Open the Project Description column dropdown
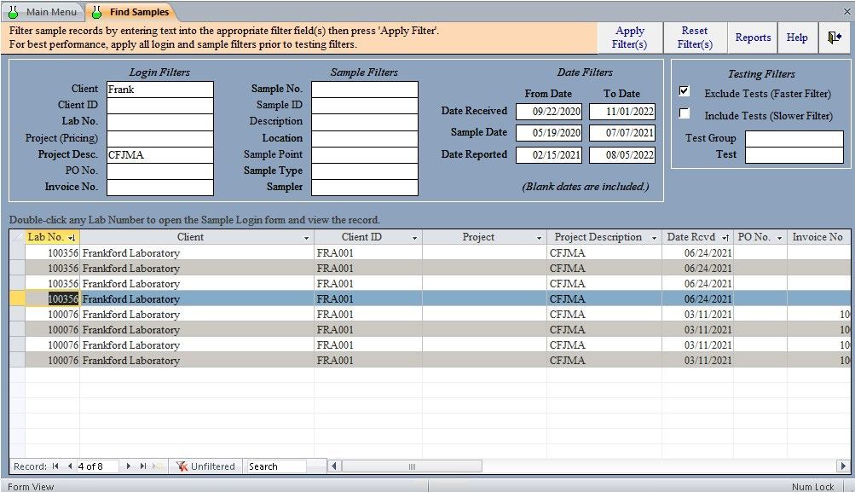 click(x=654, y=238)
